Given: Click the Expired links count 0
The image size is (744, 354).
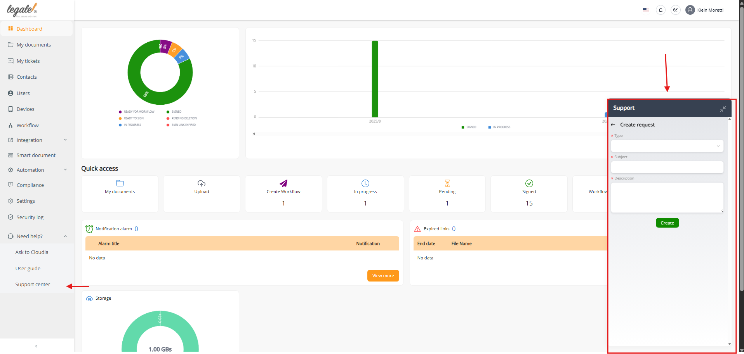Looking at the screenshot, I should (454, 229).
